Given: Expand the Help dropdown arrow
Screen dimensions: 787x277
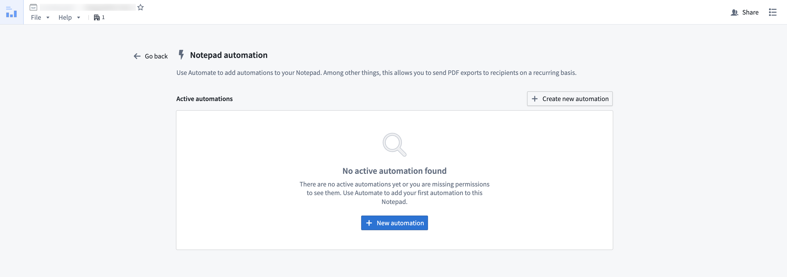Looking at the screenshot, I should (x=79, y=18).
